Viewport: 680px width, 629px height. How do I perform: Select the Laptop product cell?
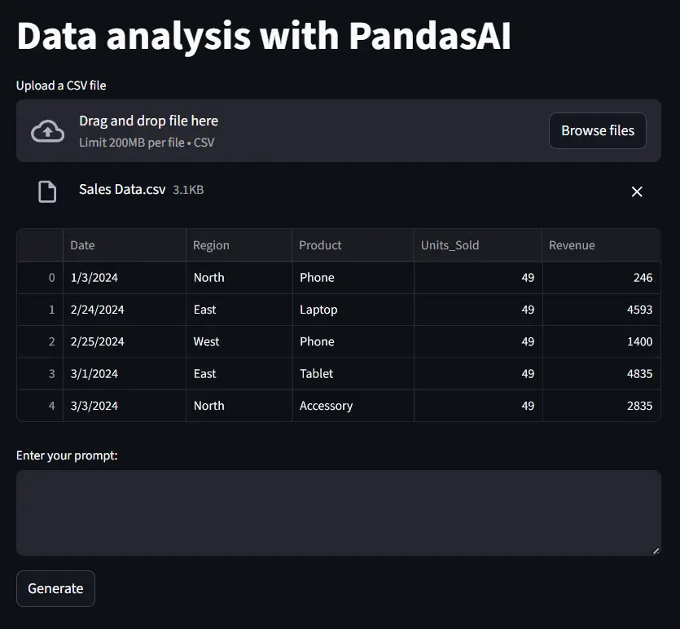(x=352, y=310)
